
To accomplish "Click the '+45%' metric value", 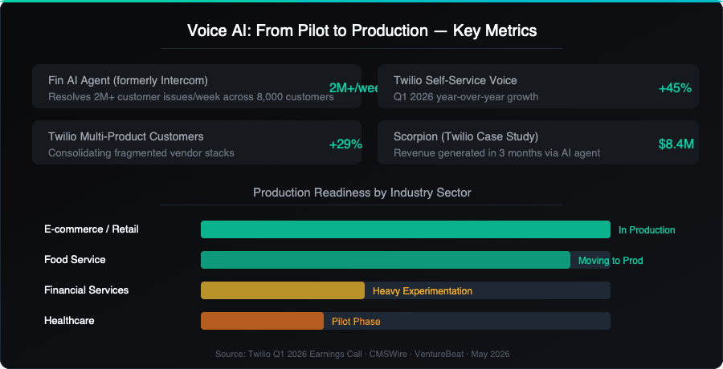I will coord(675,88).
